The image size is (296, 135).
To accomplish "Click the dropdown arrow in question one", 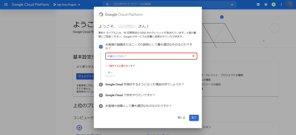I will click(193, 56).
